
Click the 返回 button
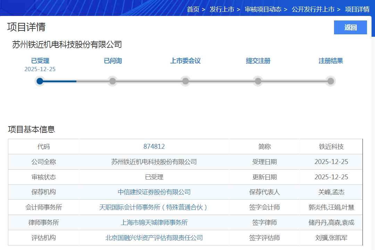(350, 28)
